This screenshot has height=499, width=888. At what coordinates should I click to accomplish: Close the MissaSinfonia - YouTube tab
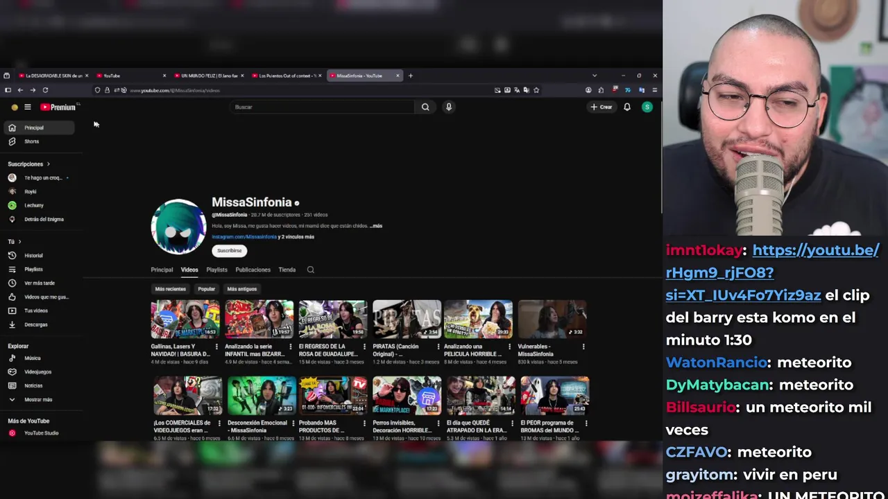coord(398,76)
